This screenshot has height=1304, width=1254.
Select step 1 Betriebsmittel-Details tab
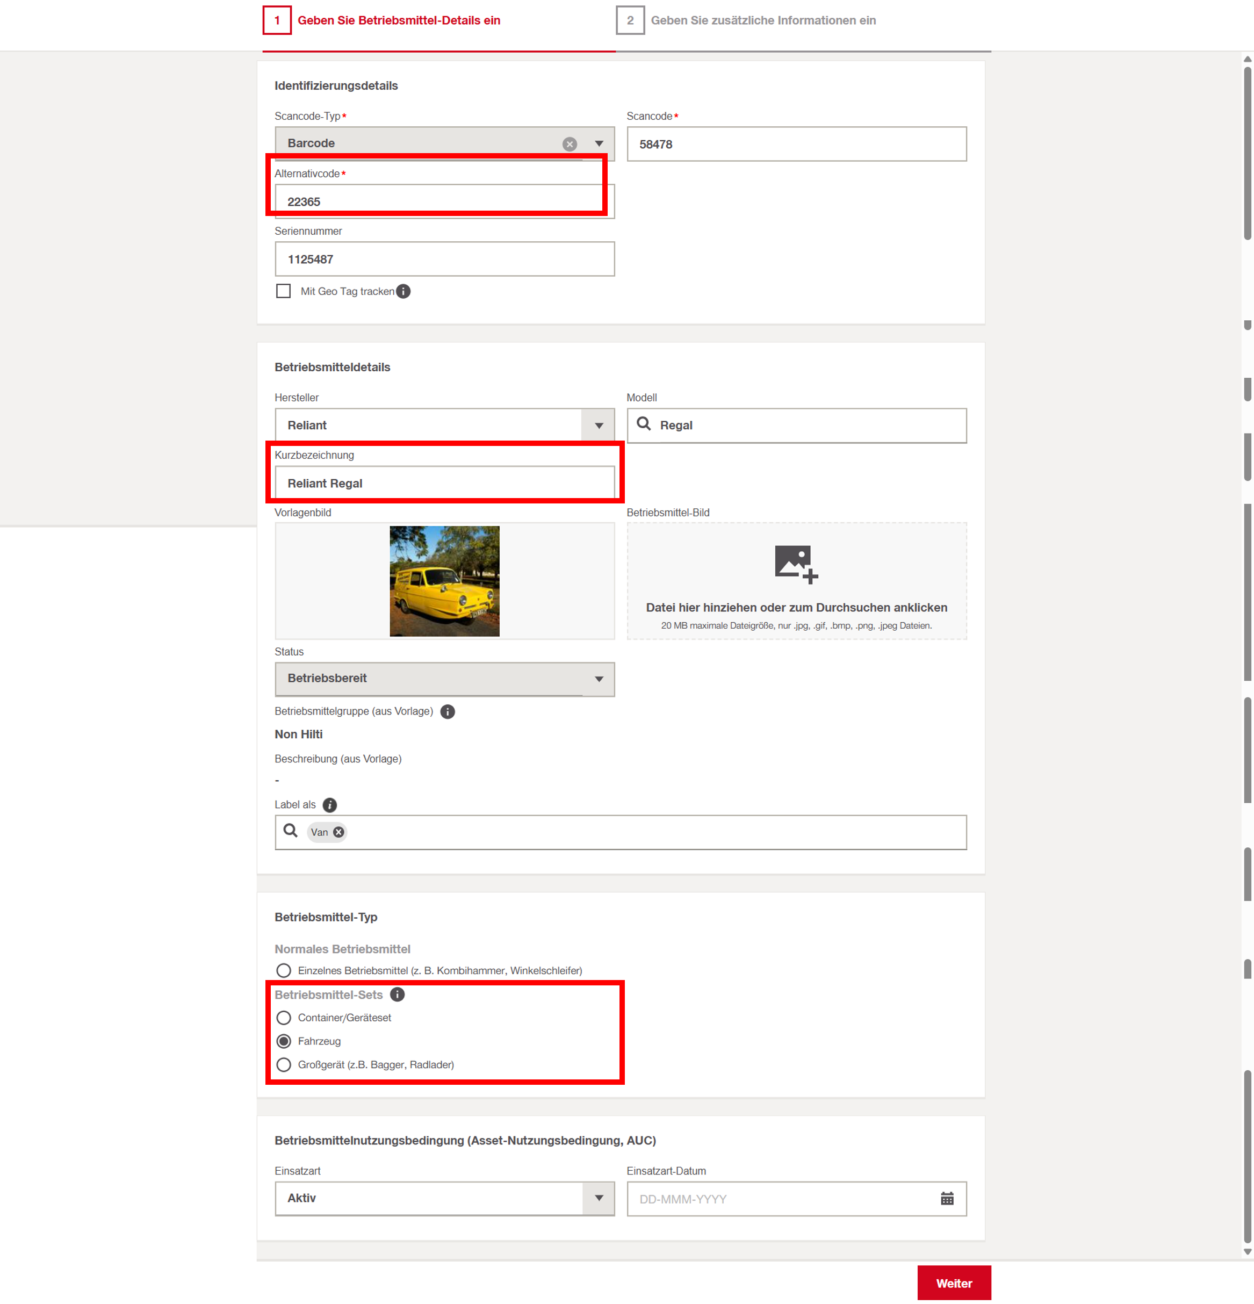pyautogui.click(x=398, y=20)
